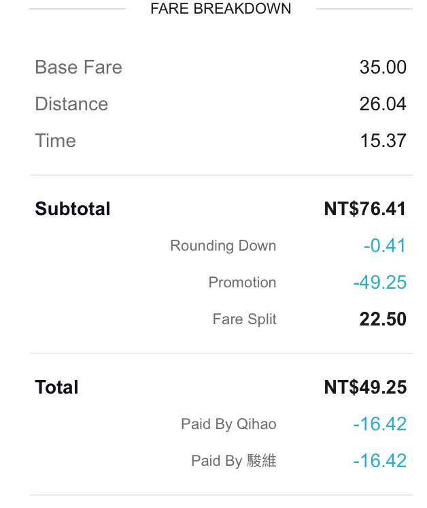The image size is (427, 508).
Task: Select the NT$49.25 total amount
Action: coord(365,387)
